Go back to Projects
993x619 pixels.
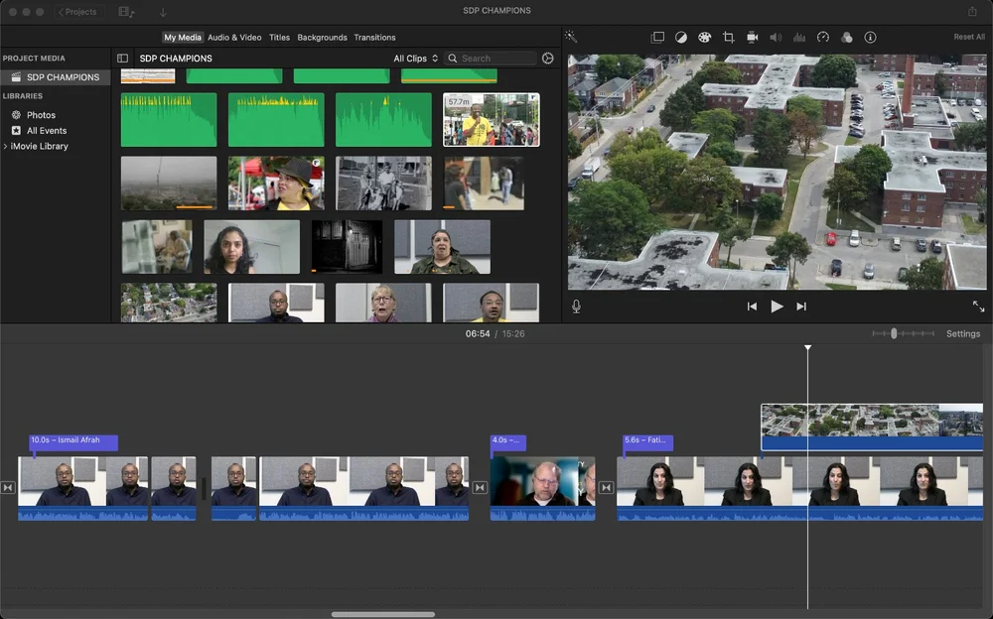coord(78,11)
